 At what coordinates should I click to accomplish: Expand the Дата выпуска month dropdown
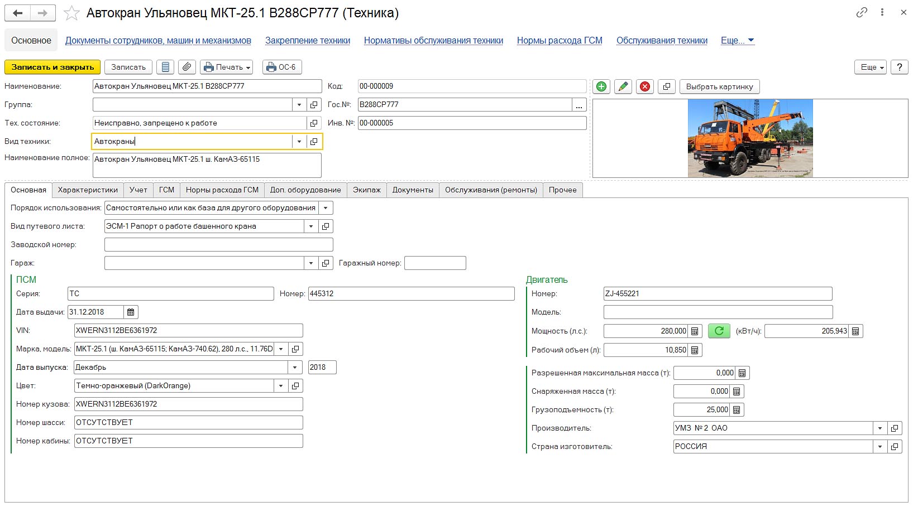[295, 368]
